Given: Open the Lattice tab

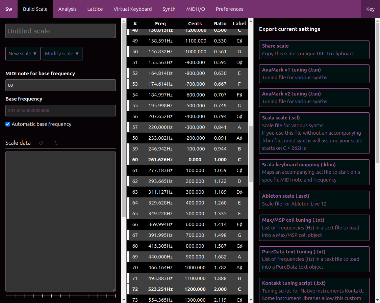Looking at the screenshot, I should pyautogui.click(x=95, y=9).
